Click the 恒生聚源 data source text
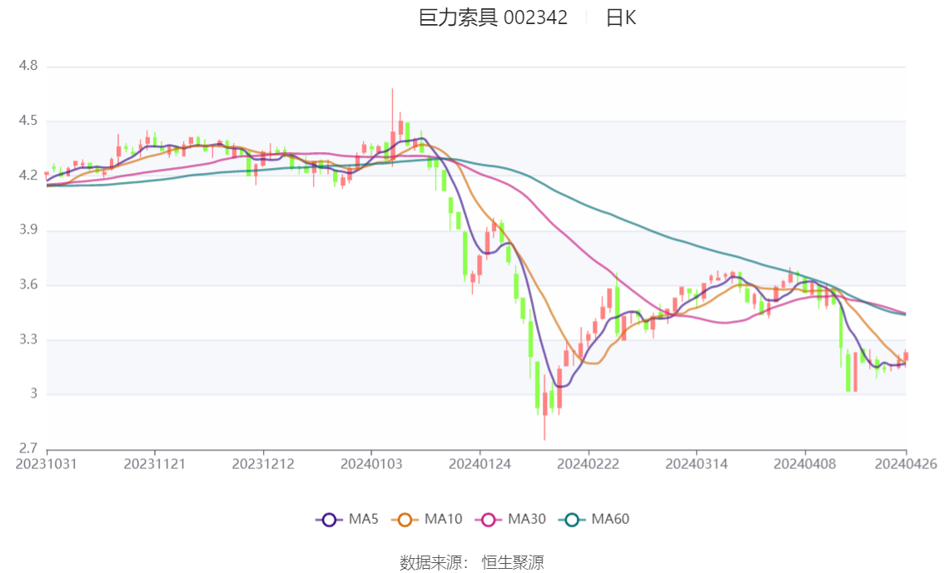 pyautogui.click(x=513, y=563)
